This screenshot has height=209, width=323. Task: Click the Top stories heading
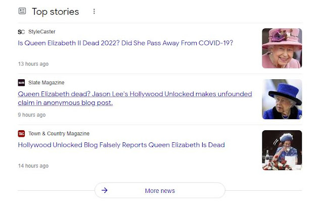pos(56,12)
